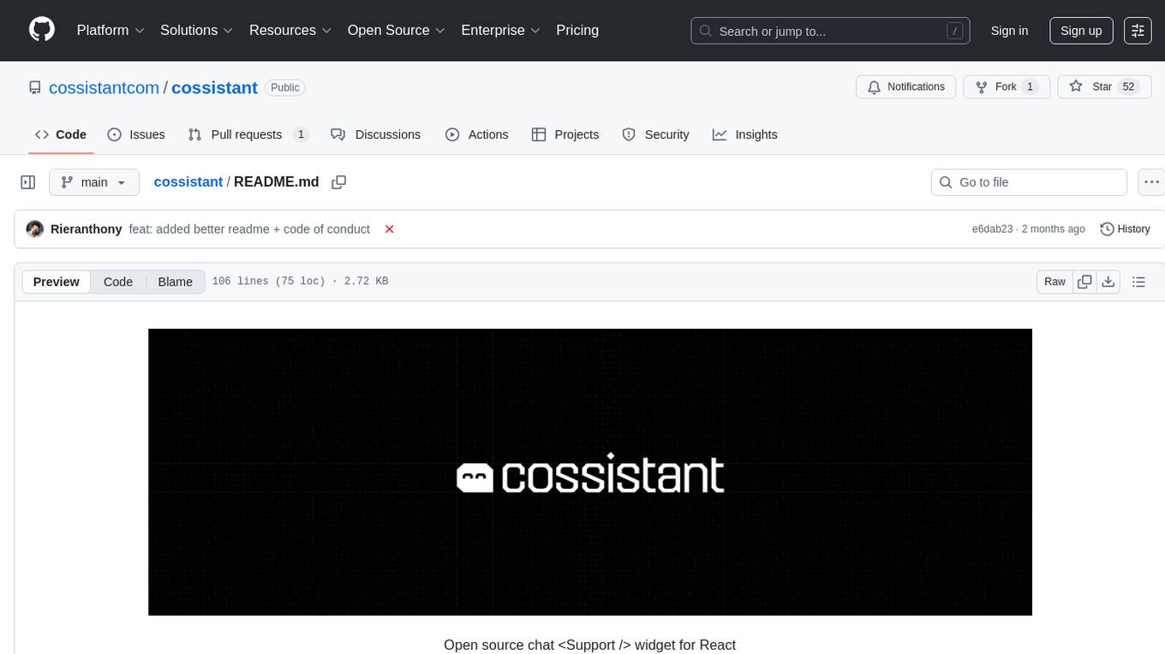This screenshot has height=654, width=1165.
Task: Switch to the Code tab
Action: click(61, 134)
